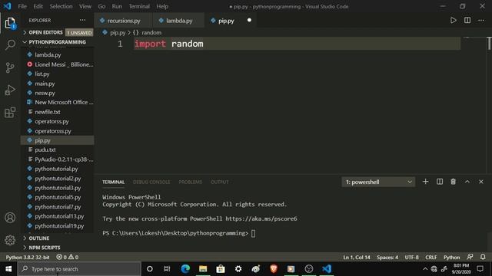Open pythontutorial13.py in the explorer

click(x=58, y=216)
